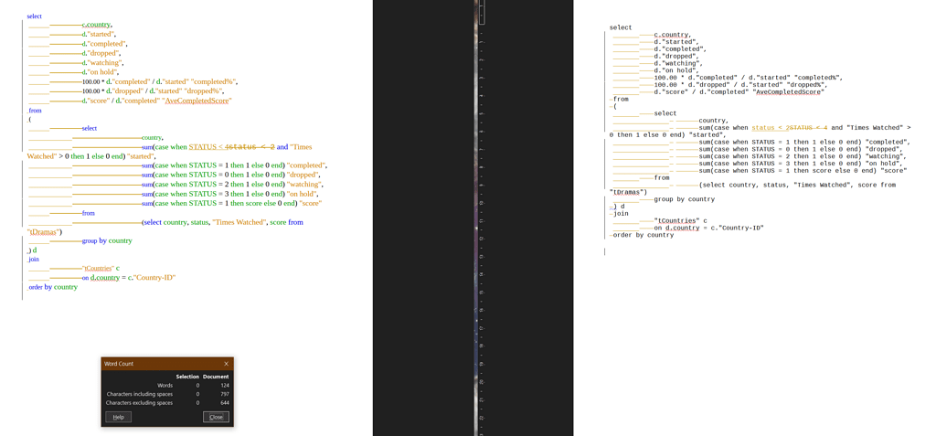Click "tCountries" in the right document

pyautogui.click(x=676, y=221)
